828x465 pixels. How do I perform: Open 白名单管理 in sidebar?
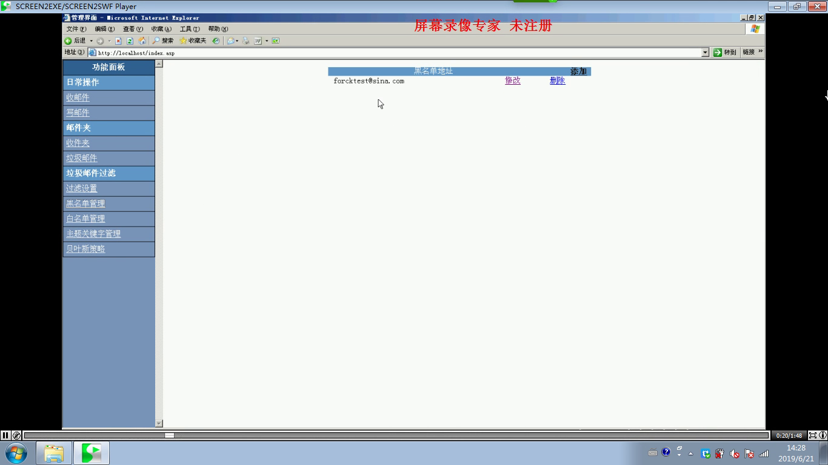coord(85,219)
